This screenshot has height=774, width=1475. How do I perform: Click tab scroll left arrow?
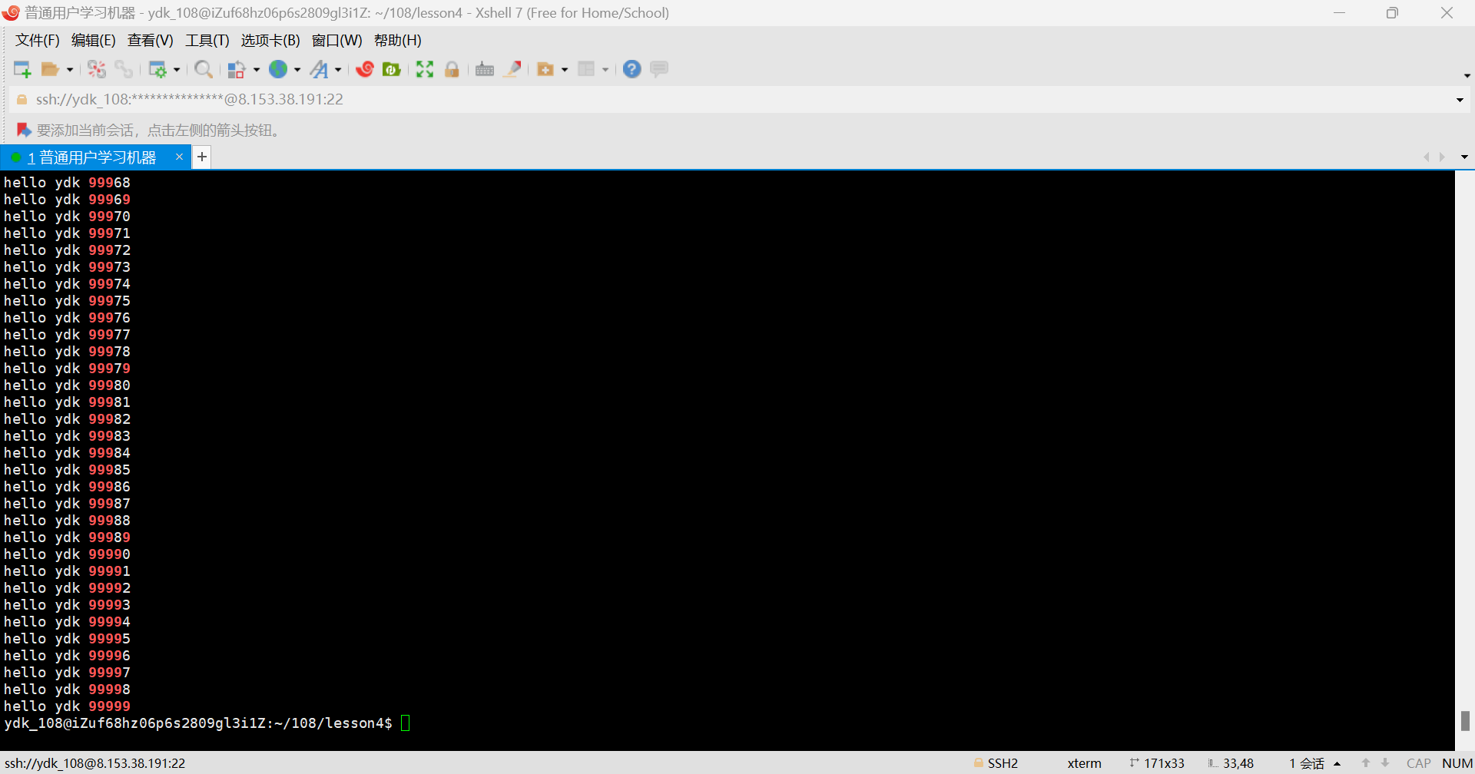[1427, 157]
